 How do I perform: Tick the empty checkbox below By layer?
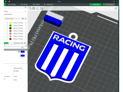13,74
